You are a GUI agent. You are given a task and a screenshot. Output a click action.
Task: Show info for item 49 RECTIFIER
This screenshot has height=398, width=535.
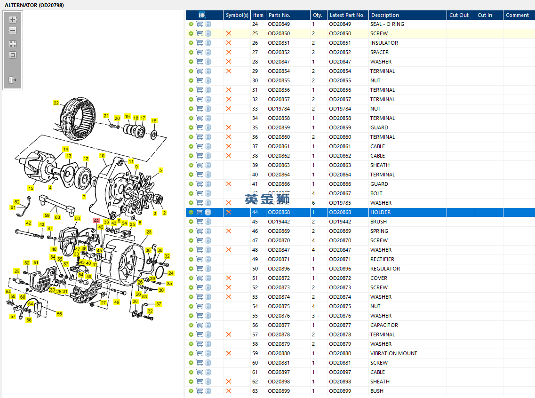click(x=208, y=259)
